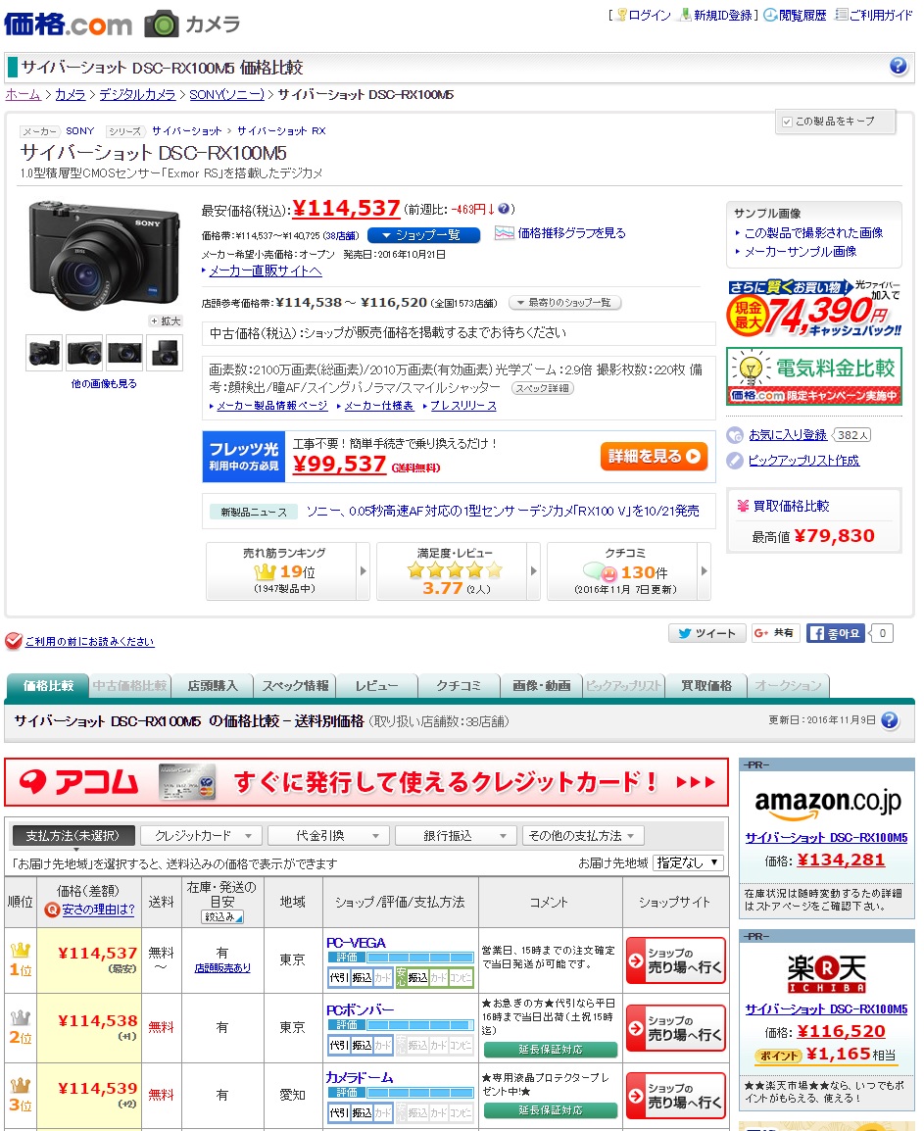This screenshot has width=924, height=1131.
Task: Switch to the クチコミ tab
Action: click(x=459, y=686)
